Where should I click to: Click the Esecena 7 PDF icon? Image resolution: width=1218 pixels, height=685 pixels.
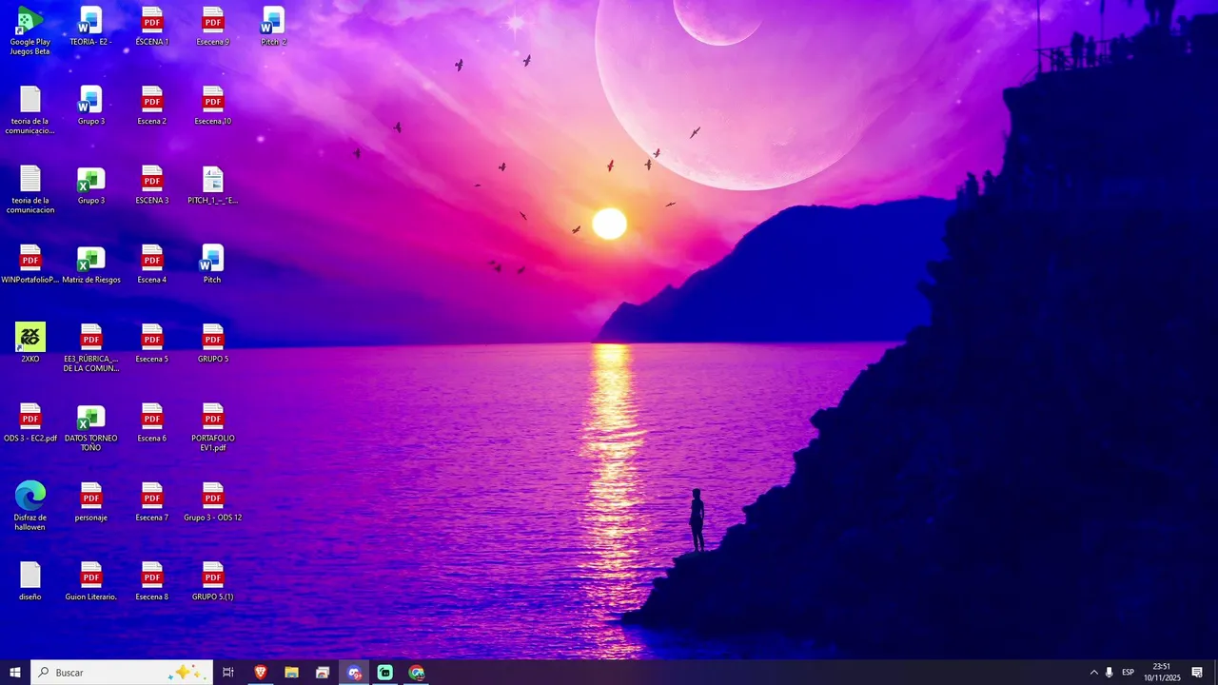[x=152, y=502]
